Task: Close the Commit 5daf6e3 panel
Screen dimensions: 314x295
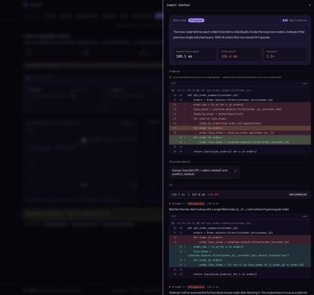Action: click(310, 5)
